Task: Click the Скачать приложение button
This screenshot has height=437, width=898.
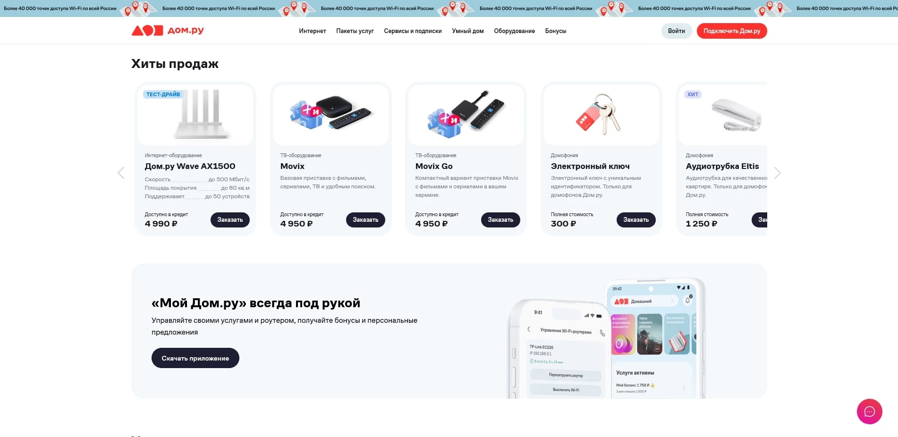Action: (195, 358)
